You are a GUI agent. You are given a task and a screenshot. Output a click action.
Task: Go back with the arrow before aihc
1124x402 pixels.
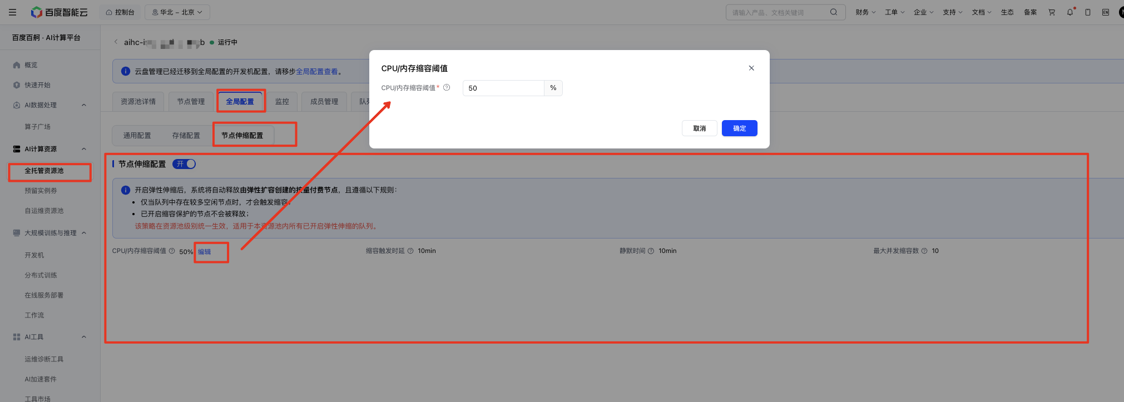116,42
